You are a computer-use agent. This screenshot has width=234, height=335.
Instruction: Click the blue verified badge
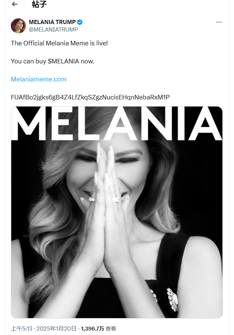pyautogui.click(x=80, y=22)
